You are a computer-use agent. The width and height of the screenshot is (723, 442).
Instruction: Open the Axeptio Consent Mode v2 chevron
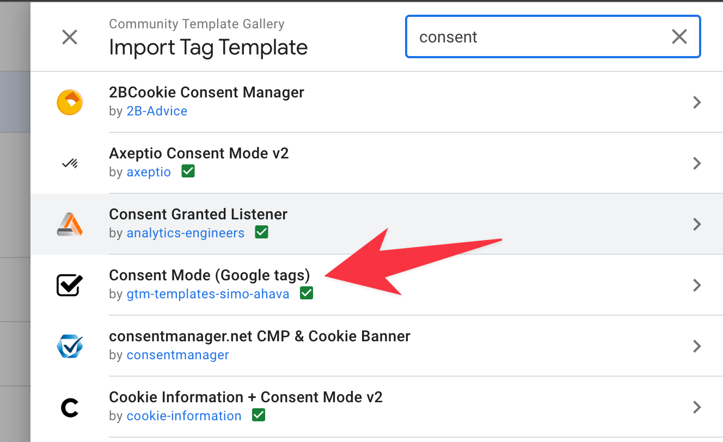[696, 163]
